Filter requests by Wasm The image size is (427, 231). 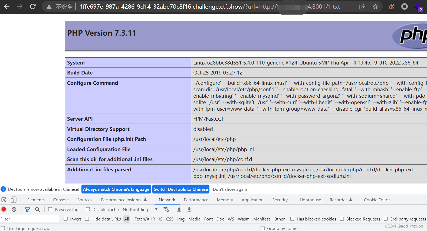tap(244, 219)
